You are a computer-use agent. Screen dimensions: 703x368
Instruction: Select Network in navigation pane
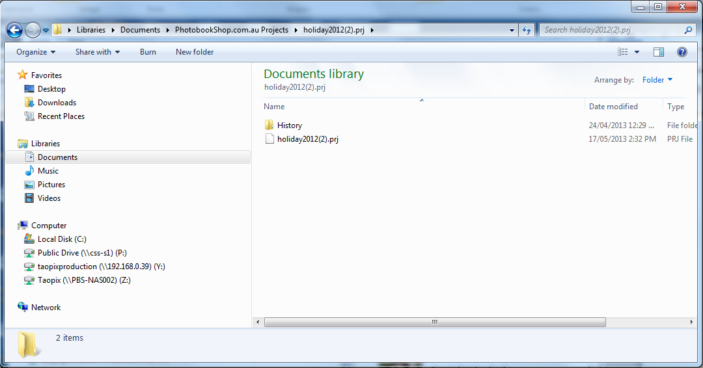click(x=46, y=308)
